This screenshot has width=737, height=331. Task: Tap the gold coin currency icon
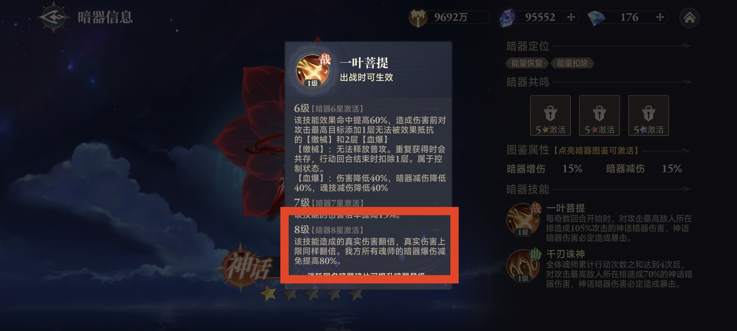coord(418,18)
